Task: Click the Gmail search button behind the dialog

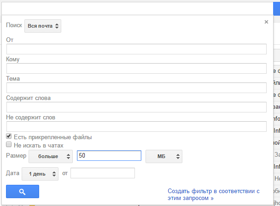Action: click(275, 8)
